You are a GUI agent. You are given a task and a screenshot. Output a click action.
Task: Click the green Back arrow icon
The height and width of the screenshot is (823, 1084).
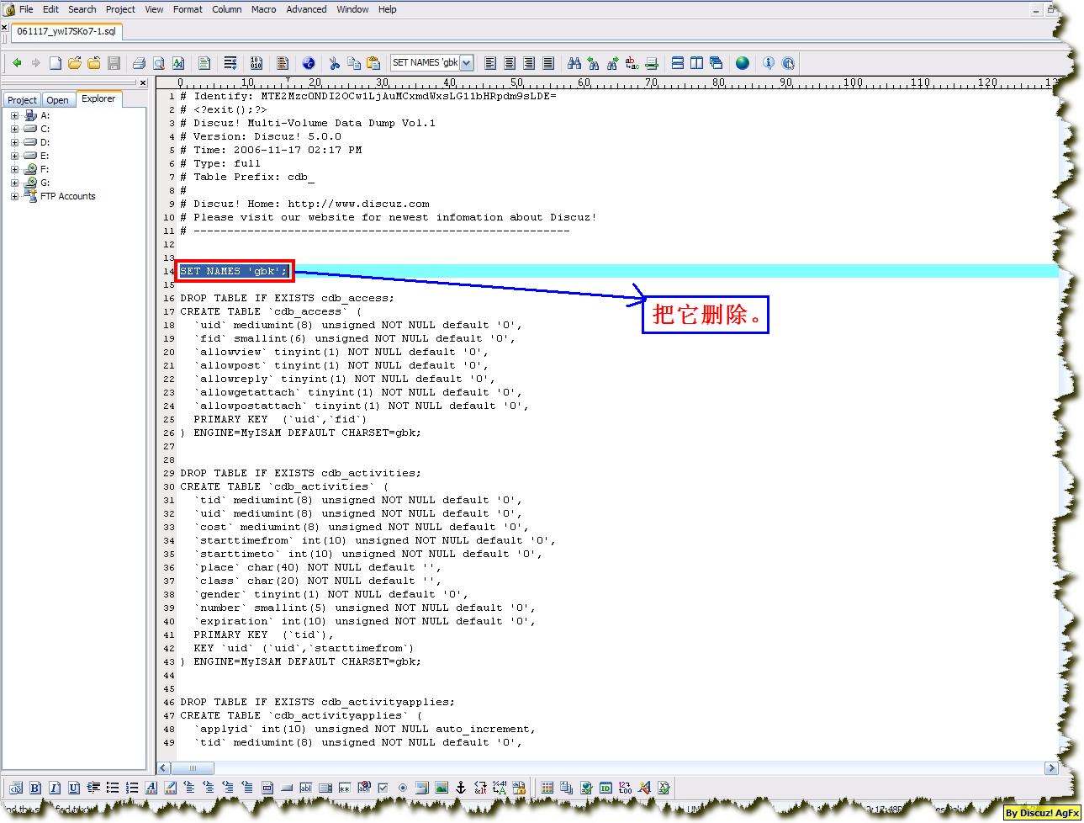point(17,63)
